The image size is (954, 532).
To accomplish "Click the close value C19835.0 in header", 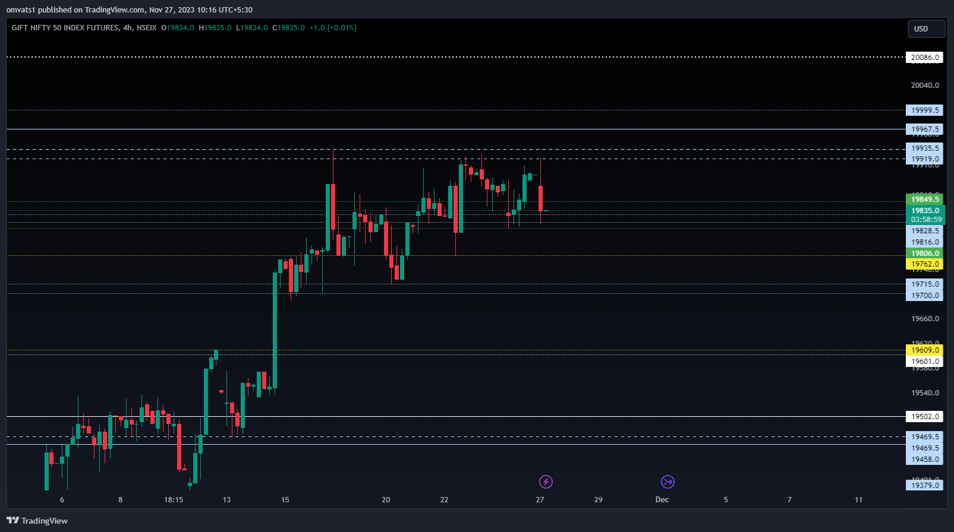I will [x=288, y=28].
